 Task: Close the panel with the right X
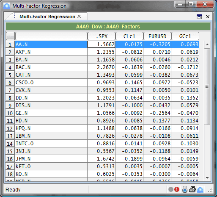pyautogui.click(x=208, y=17)
